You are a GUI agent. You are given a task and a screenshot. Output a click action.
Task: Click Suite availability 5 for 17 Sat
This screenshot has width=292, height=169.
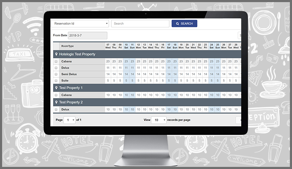click(x=169, y=81)
